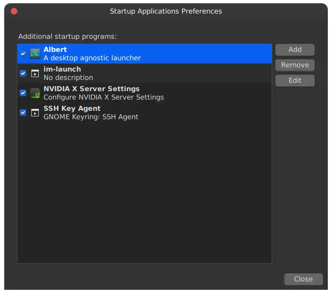Click the red window close dot
The width and height of the screenshot is (332, 294).
pos(14,11)
